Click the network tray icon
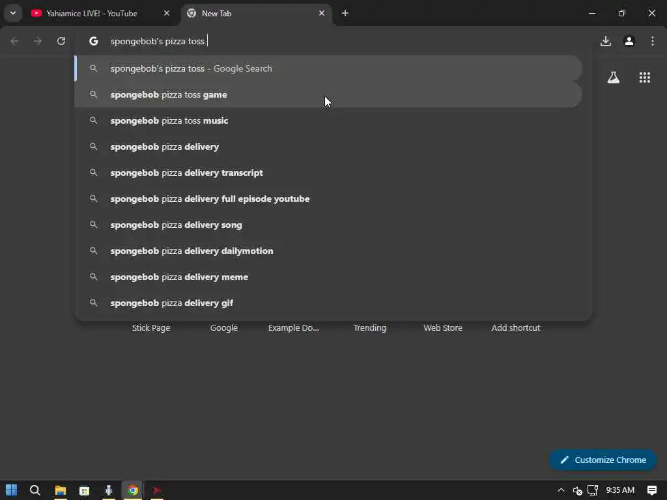This screenshot has width=667, height=500. click(593, 490)
